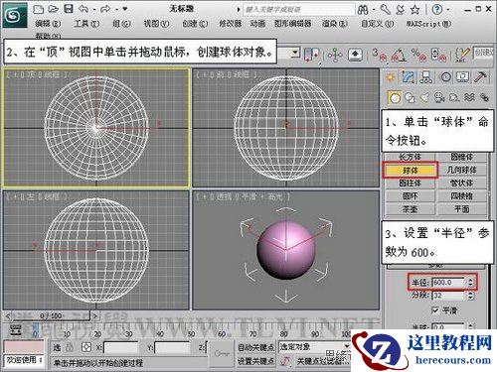The height and width of the screenshot is (372, 497).
Task: Open the 组(G) Group menu
Action: [121, 24]
